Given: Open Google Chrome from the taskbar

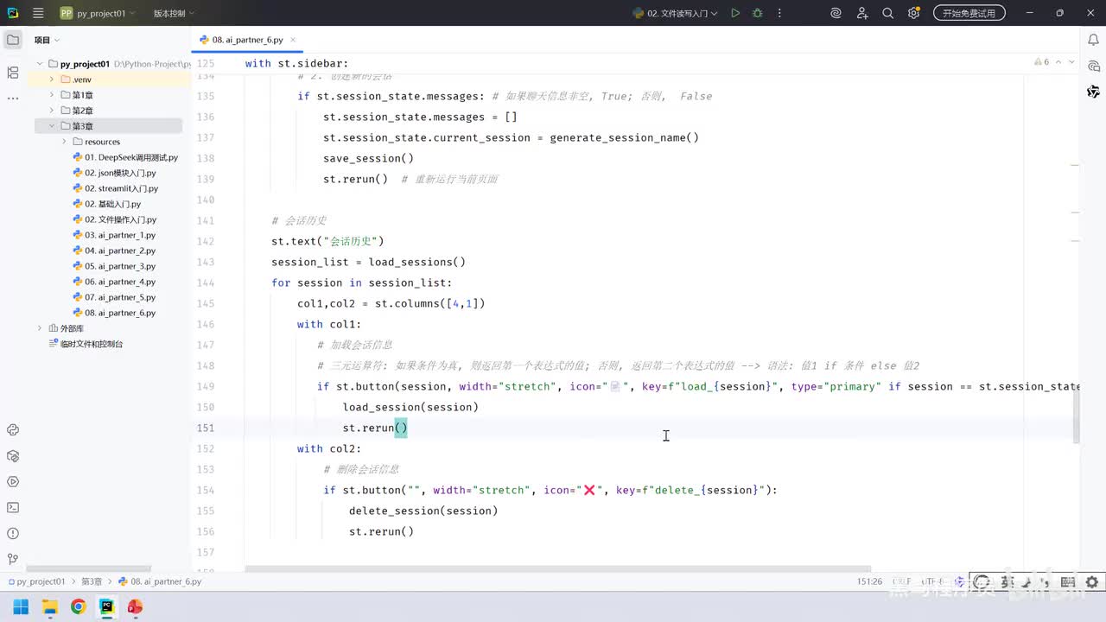Looking at the screenshot, I should (x=78, y=606).
